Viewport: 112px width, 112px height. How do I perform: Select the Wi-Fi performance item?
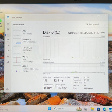26,59
